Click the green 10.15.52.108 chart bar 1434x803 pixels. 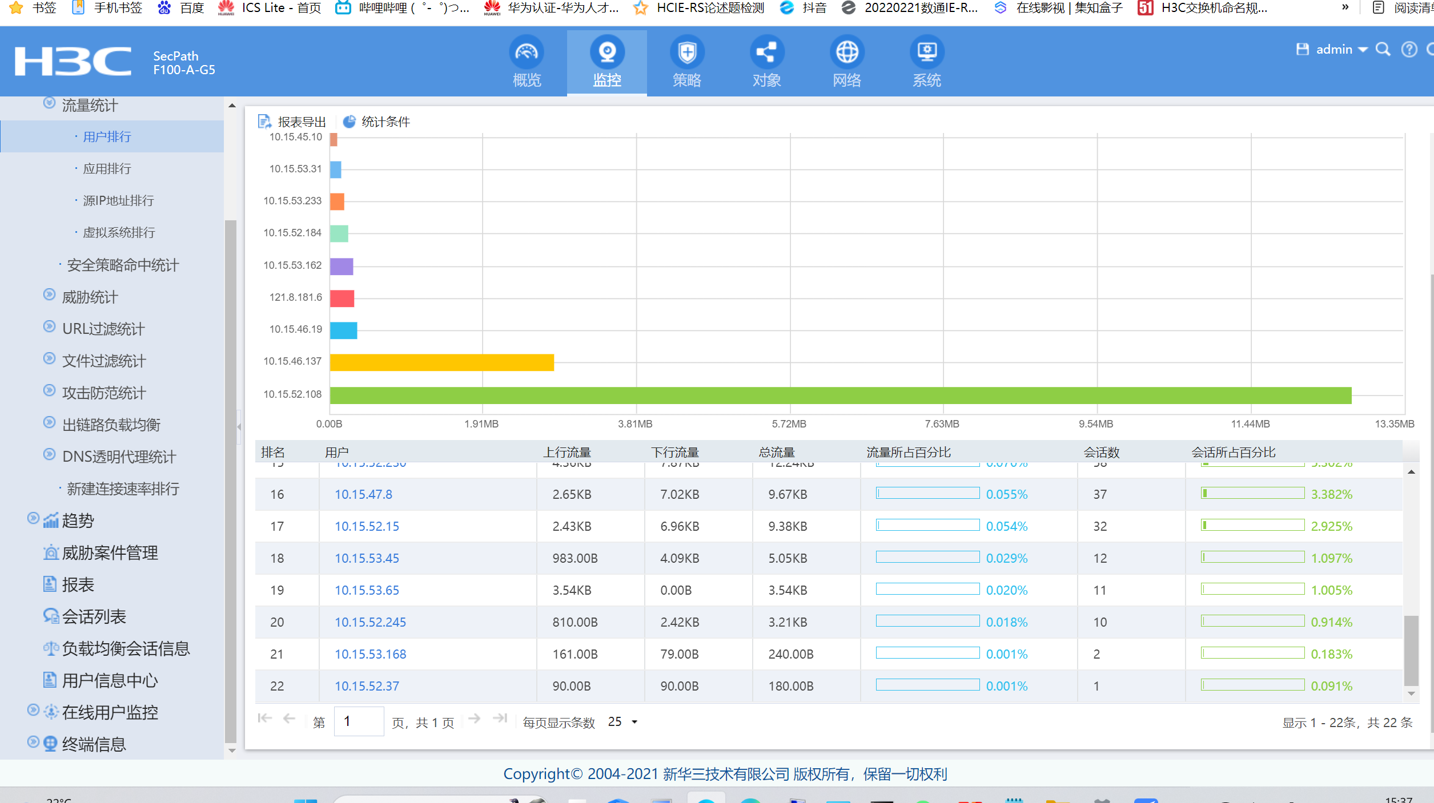point(839,395)
